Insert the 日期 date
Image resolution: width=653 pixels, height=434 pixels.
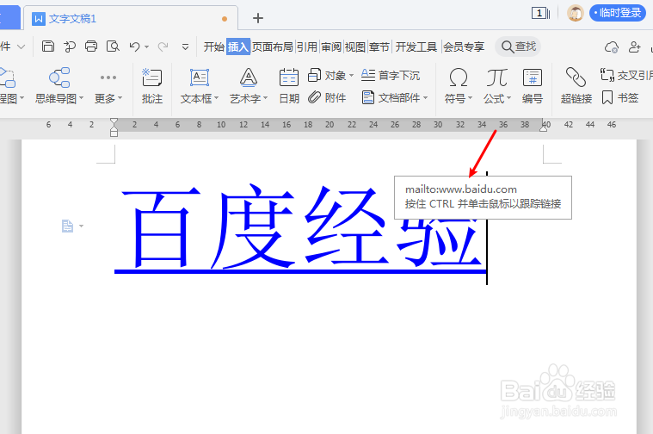point(289,86)
